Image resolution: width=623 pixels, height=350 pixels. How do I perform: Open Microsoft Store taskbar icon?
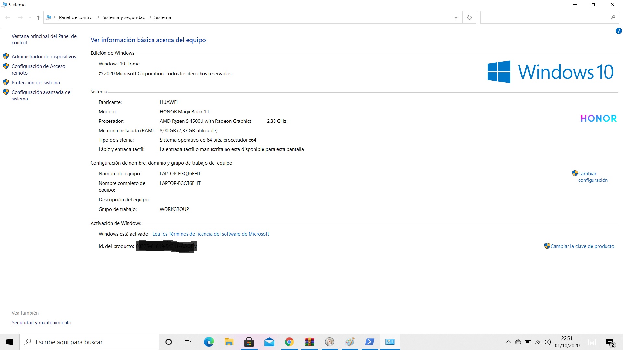coord(249,342)
